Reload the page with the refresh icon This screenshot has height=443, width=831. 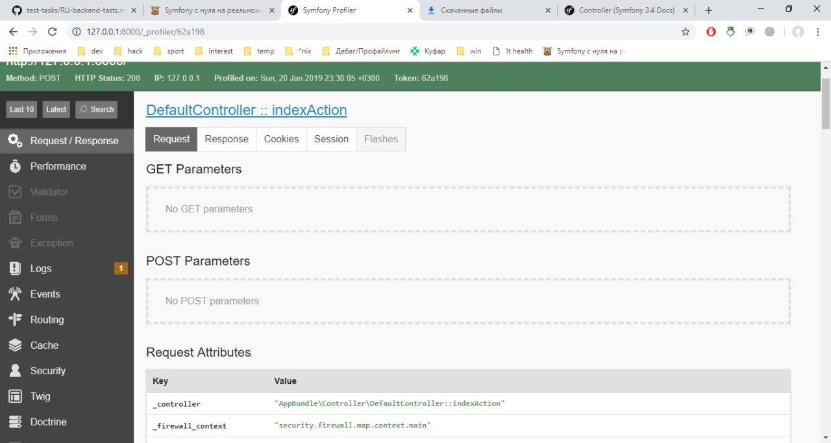[x=53, y=31]
